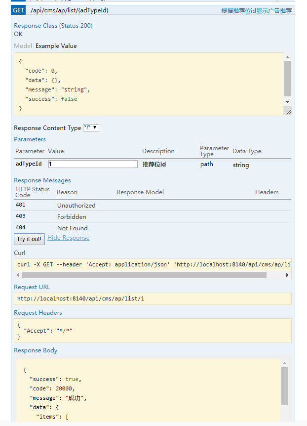
Task: Click the up arrow on the Response Body scrollbar
Action: [x=285, y=364]
